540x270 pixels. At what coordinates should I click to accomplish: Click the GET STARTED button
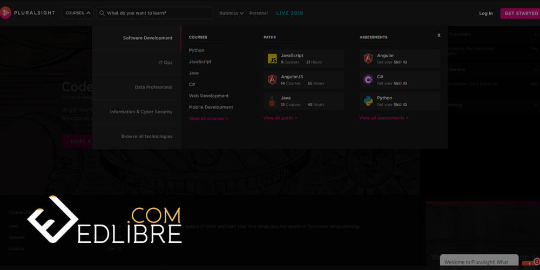click(520, 13)
